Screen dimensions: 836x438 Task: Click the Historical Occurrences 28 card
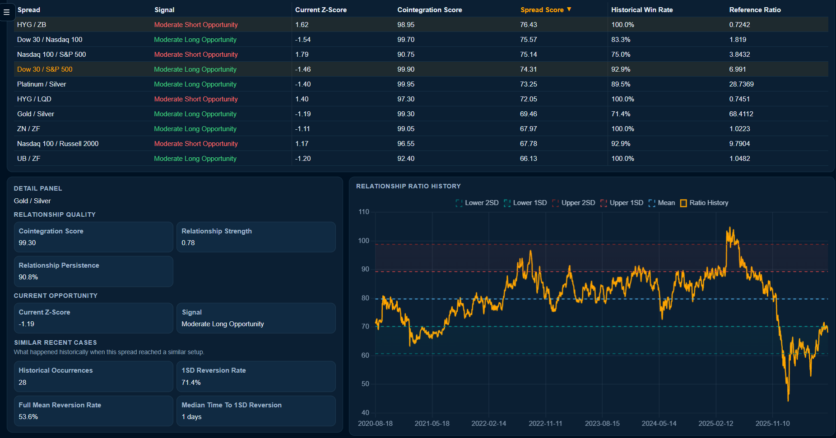(93, 376)
